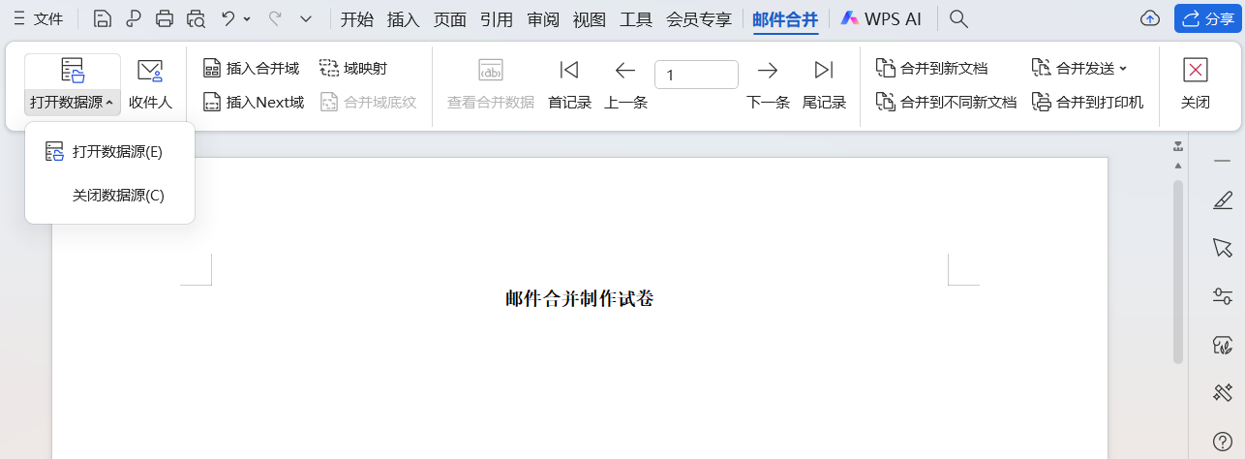Click Insert Merge Field (插入合并域)
The image size is (1245, 459).
click(252, 68)
